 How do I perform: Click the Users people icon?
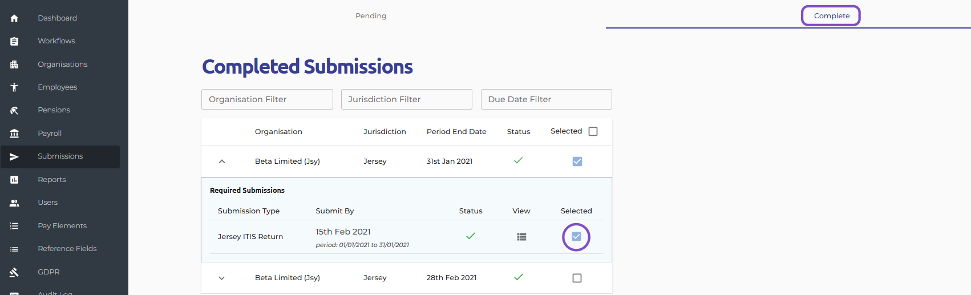(14, 203)
